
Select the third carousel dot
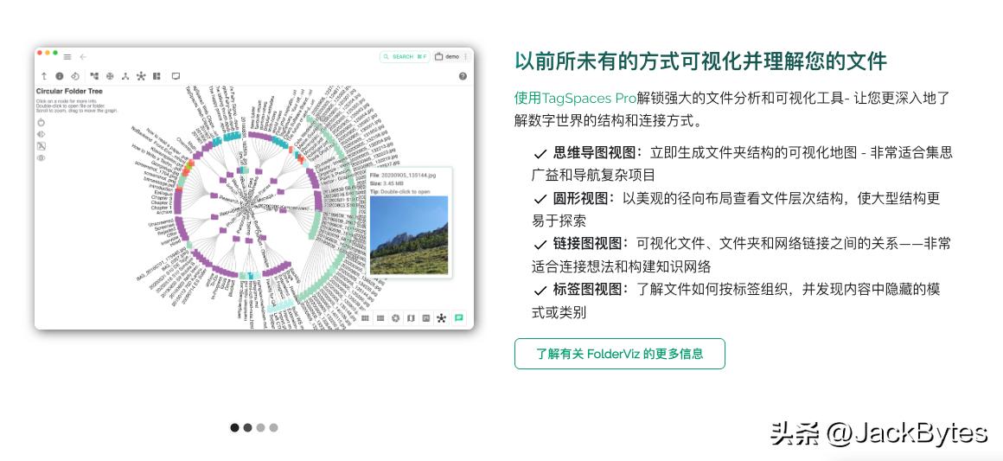(260, 428)
